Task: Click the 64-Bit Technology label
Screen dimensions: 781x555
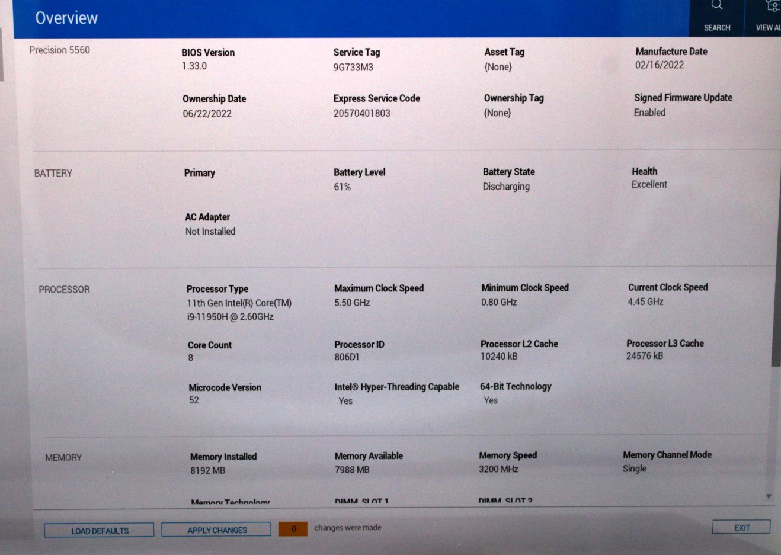Action: 516,386
